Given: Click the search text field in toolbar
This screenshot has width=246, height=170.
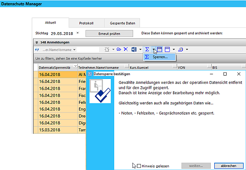Looking at the screenshot, I should [x=88, y=50].
